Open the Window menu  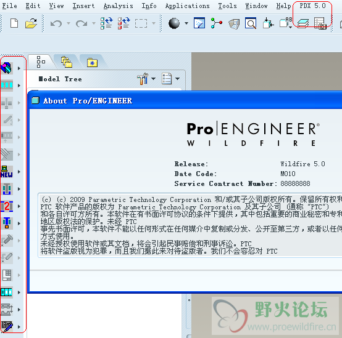pos(256,6)
